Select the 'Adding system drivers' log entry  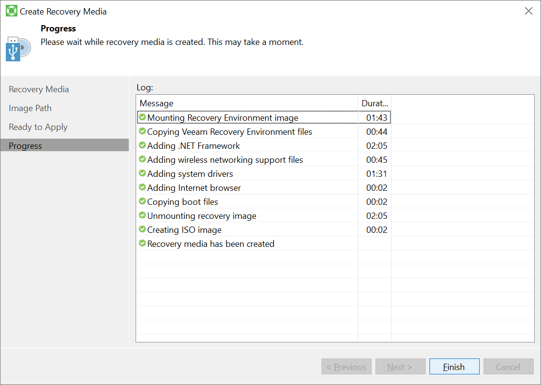(x=190, y=174)
